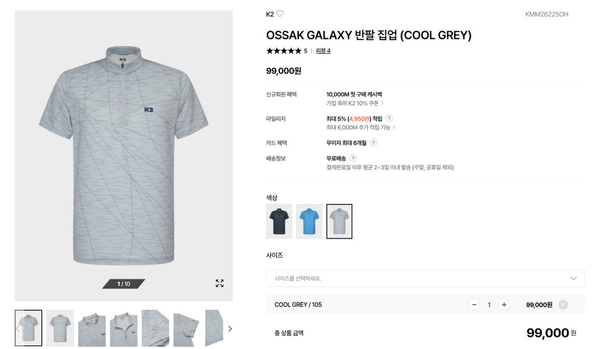613x349 pixels.
Task: Click the mileage help question mark icon
Action: point(390,118)
